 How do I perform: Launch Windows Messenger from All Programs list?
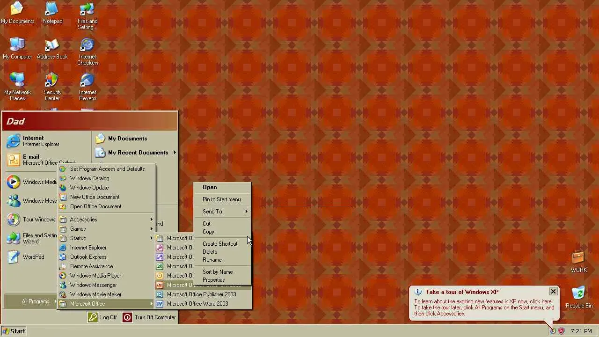pos(106,285)
